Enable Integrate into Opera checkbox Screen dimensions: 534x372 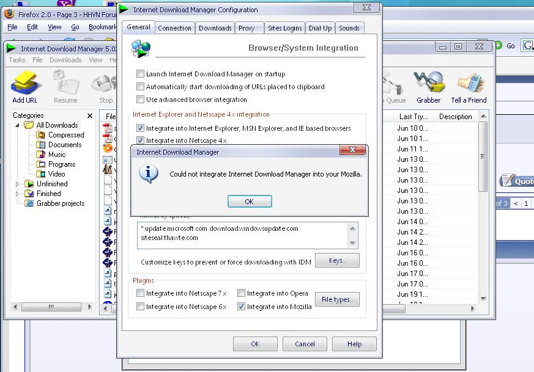click(x=242, y=293)
